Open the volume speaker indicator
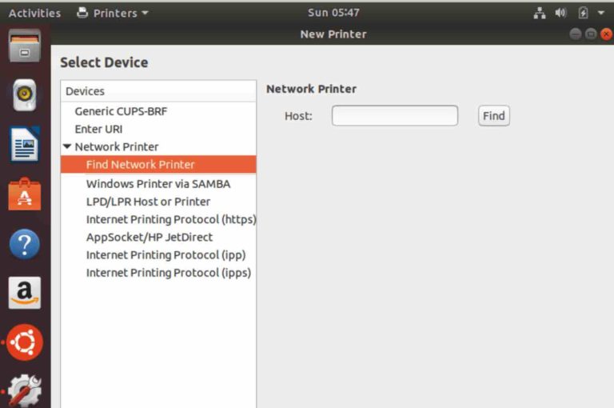Image resolution: width=614 pixels, height=408 pixels. click(x=561, y=13)
